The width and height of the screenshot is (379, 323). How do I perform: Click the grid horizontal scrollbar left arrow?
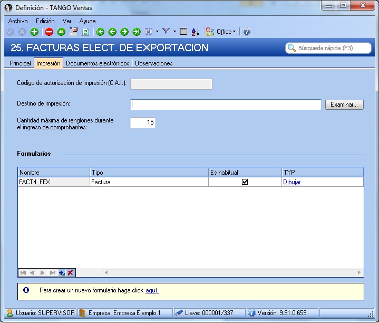point(106,273)
